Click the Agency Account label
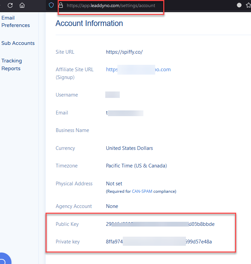This screenshot has width=251, height=264. click(x=74, y=206)
